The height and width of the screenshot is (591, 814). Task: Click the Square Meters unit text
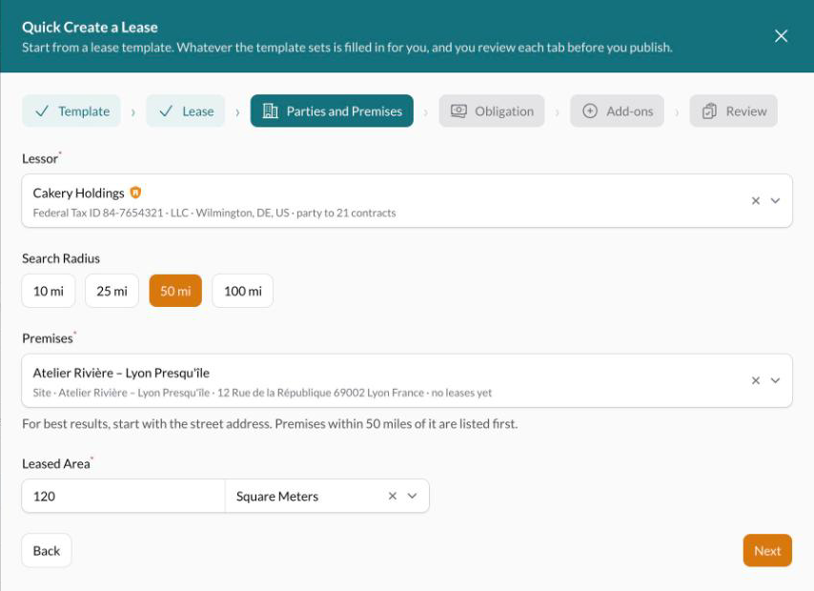277,497
